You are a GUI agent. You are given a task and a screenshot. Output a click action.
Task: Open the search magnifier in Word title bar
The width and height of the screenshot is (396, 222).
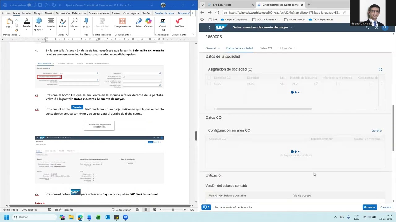tap(151, 5)
